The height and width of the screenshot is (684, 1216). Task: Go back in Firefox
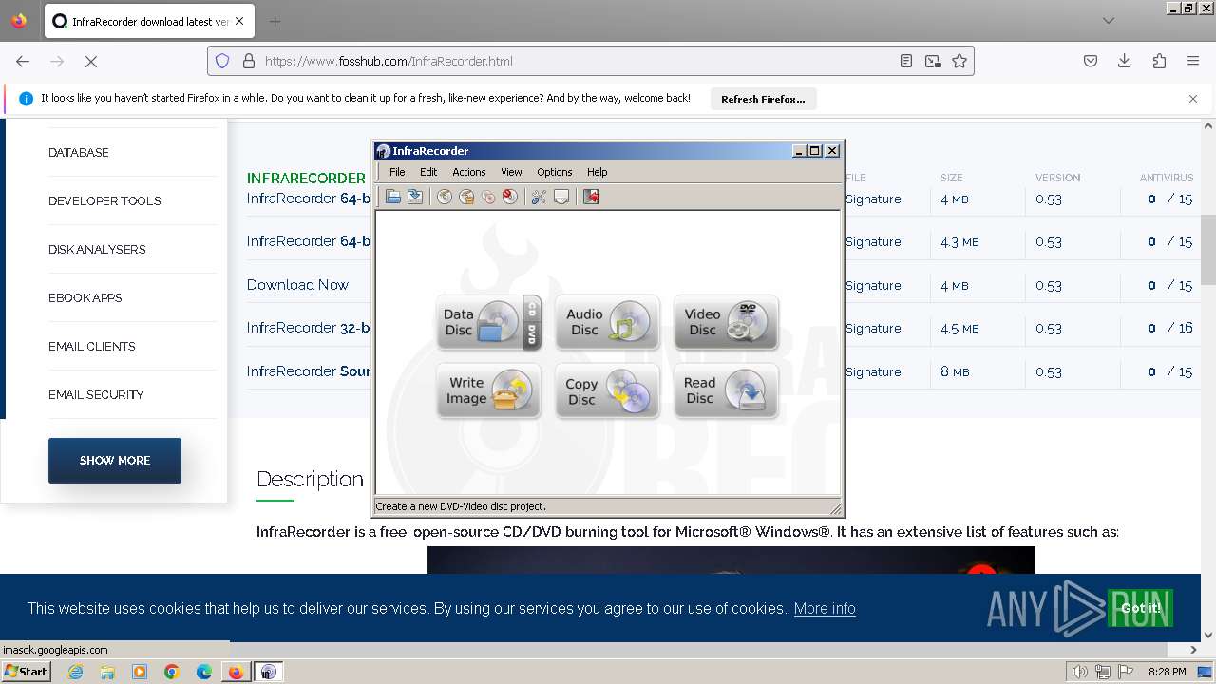point(23,61)
